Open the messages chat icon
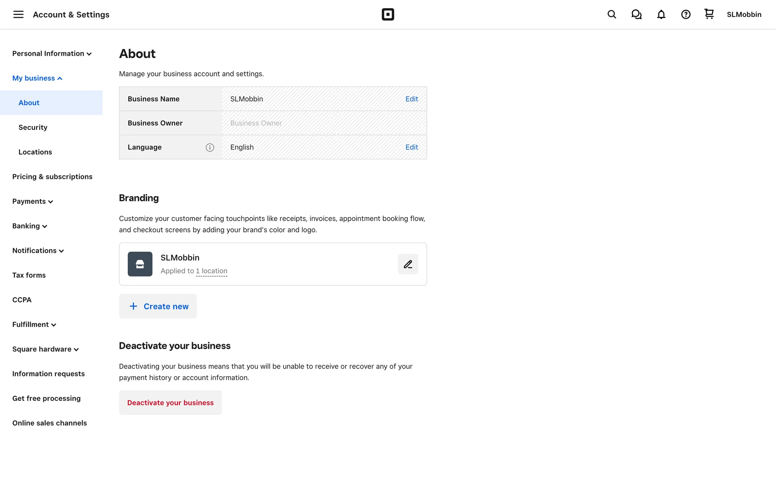The width and height of the screenshot is (776, 485). 636,15
